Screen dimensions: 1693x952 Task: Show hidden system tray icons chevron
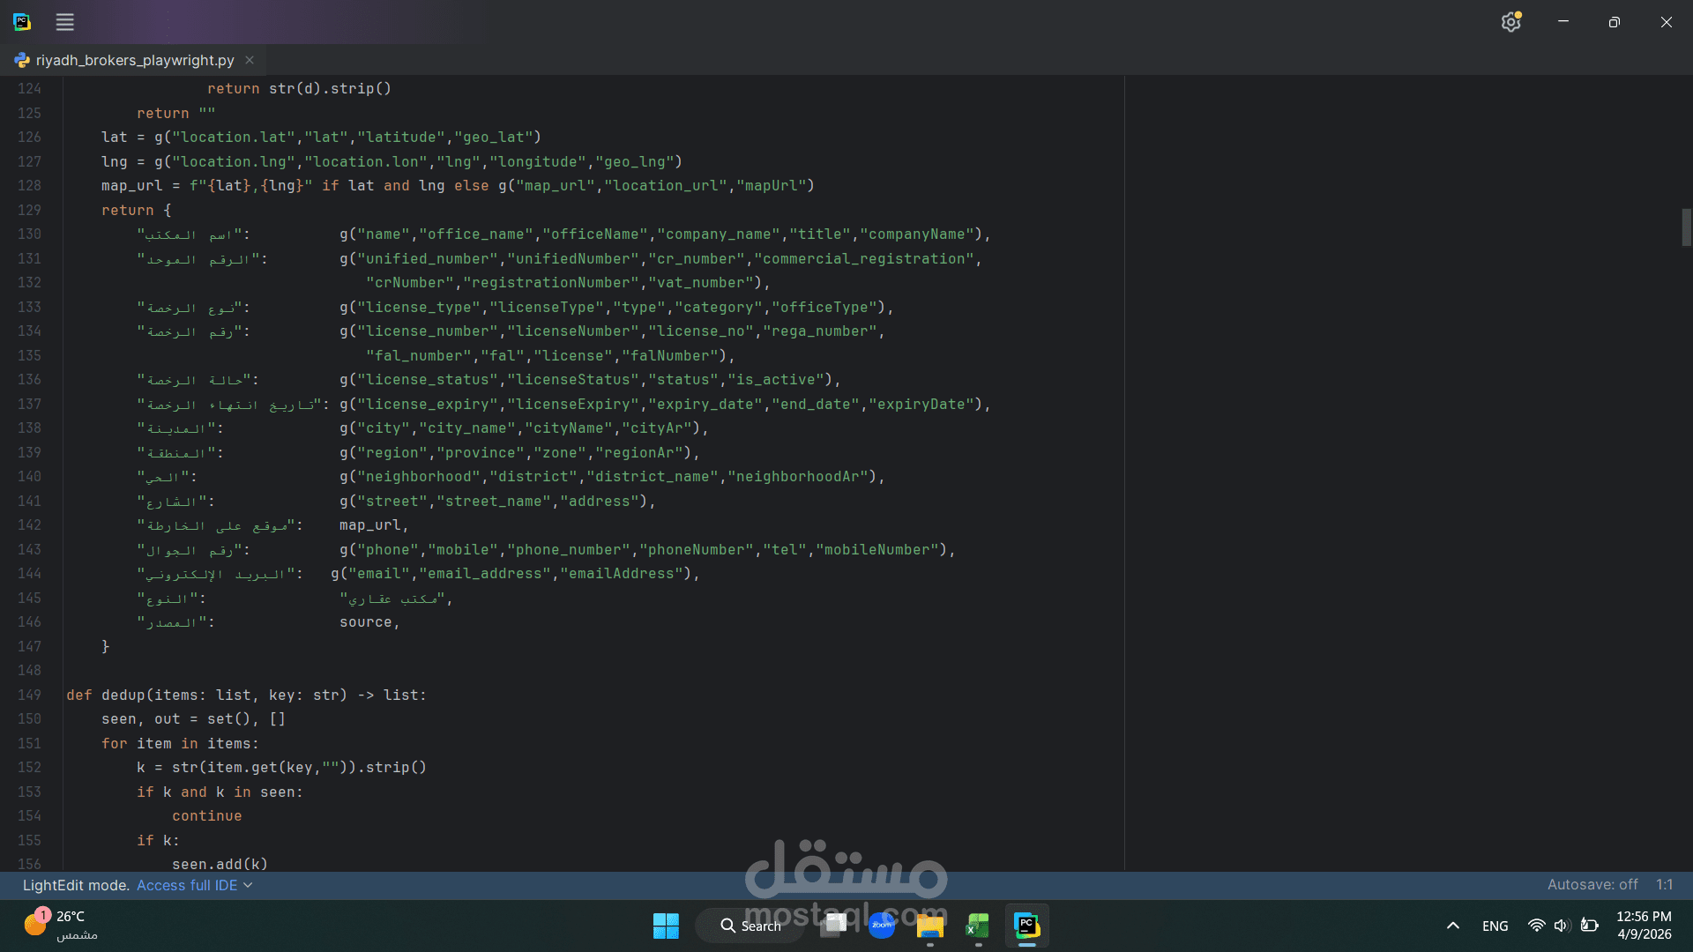coord(1453,926)
